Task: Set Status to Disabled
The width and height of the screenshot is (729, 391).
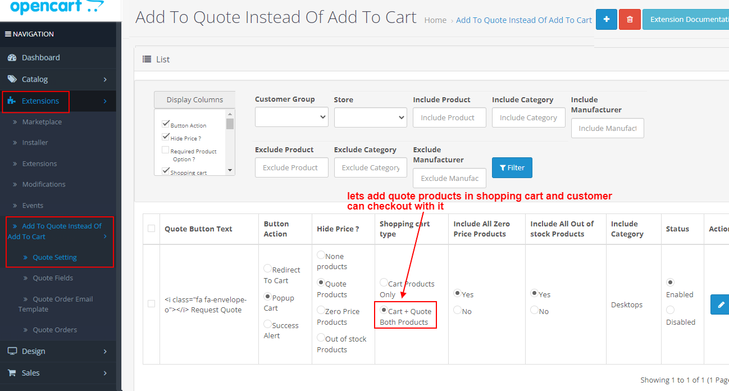Action: pyautogui.click(x=670, y=310)
